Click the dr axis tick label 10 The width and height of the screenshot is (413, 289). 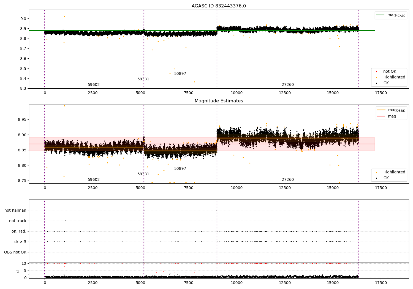(24, 264)
